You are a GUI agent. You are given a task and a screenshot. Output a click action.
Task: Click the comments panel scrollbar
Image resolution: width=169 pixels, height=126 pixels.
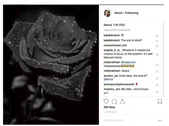tap(163, 59)
